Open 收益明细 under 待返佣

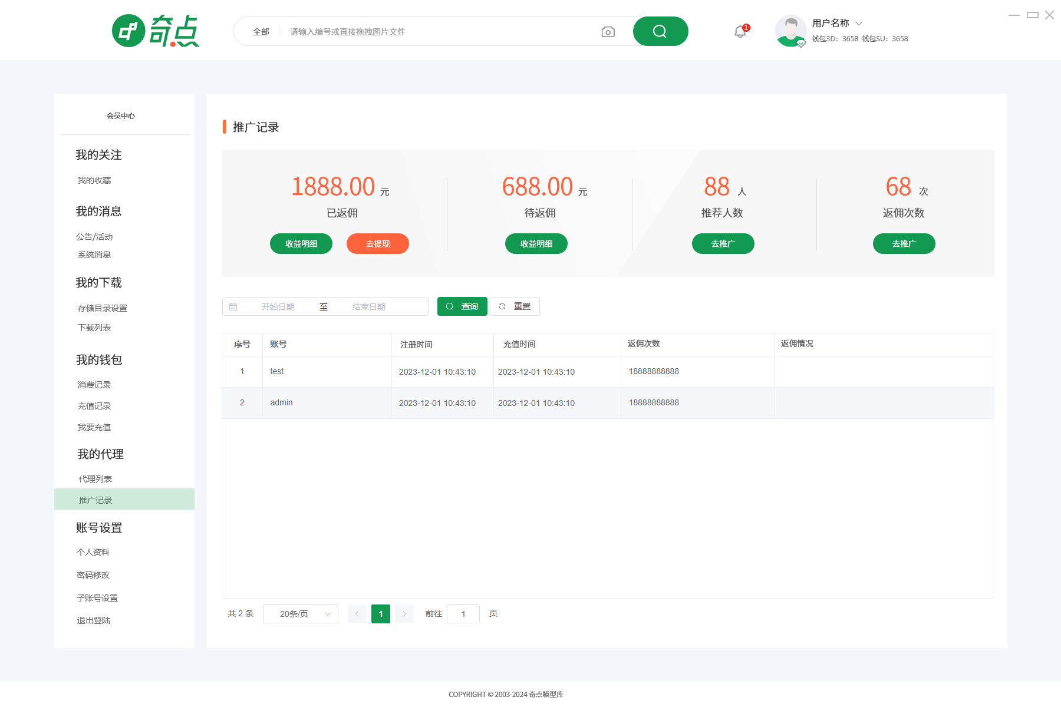click(536, 244)
